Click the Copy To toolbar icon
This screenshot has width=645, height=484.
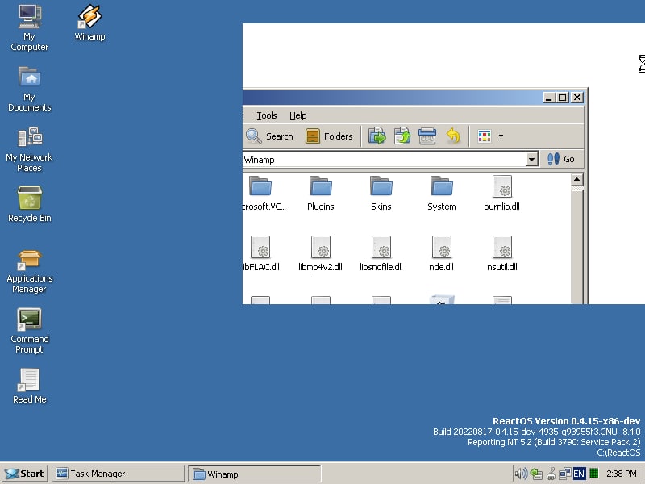(x=402, y=136)
